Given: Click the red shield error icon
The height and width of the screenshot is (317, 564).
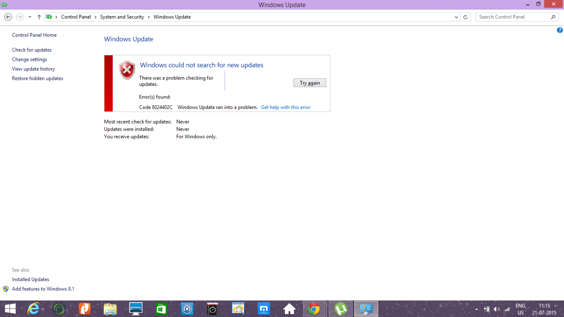Looking at the screenshot, I should tap(127, 70).
